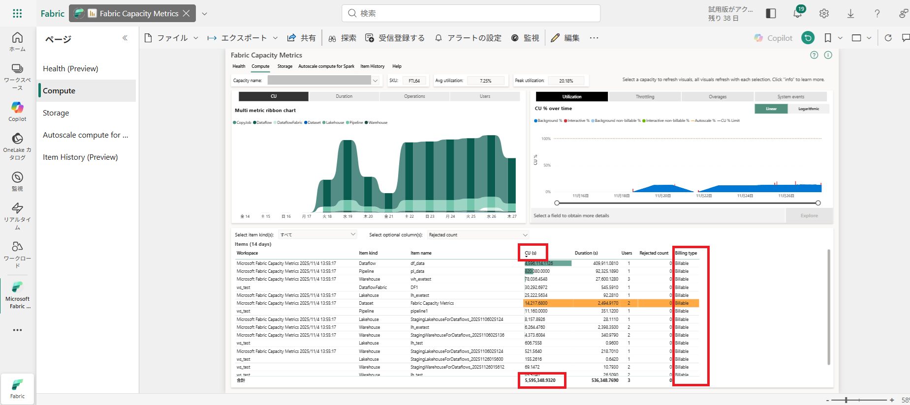Open the notifications bell icon
910x405 pixels.
click(x=797, y=14)
